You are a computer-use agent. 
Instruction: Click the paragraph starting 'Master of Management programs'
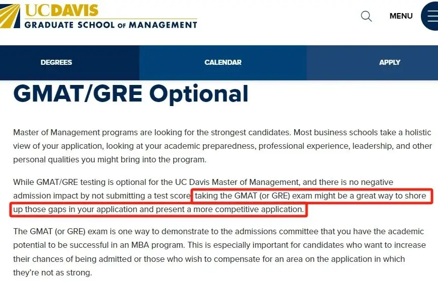point(222,146)
